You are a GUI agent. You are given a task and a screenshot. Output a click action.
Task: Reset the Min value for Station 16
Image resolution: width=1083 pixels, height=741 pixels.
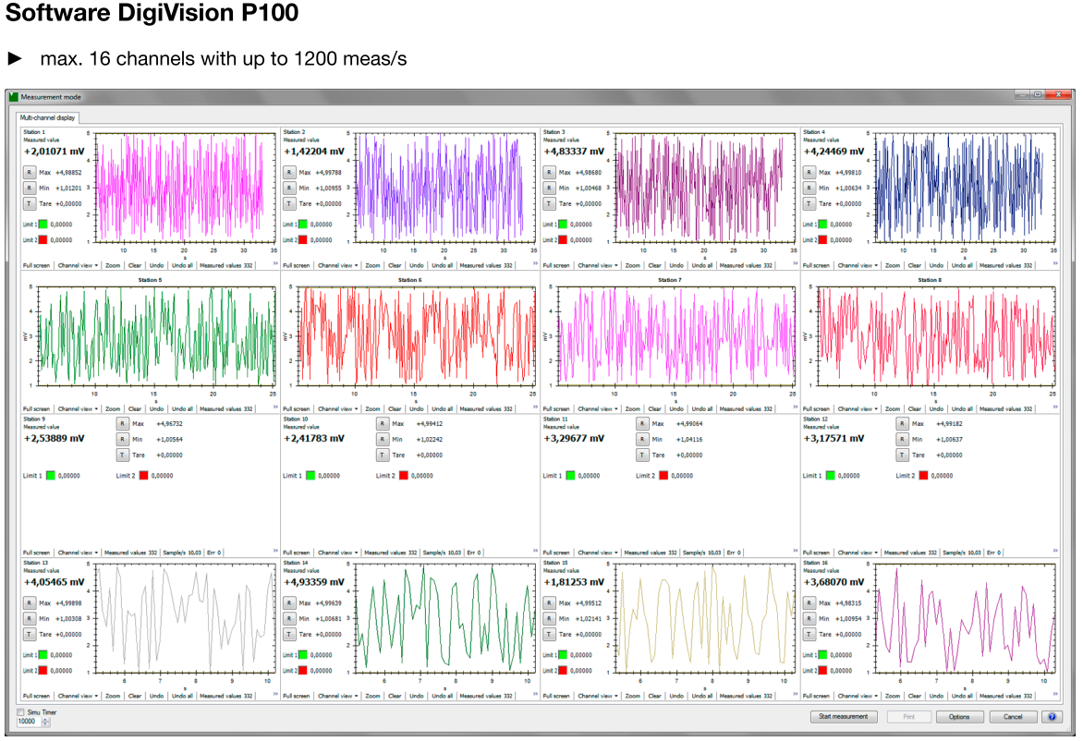click(x=809, y=618)
